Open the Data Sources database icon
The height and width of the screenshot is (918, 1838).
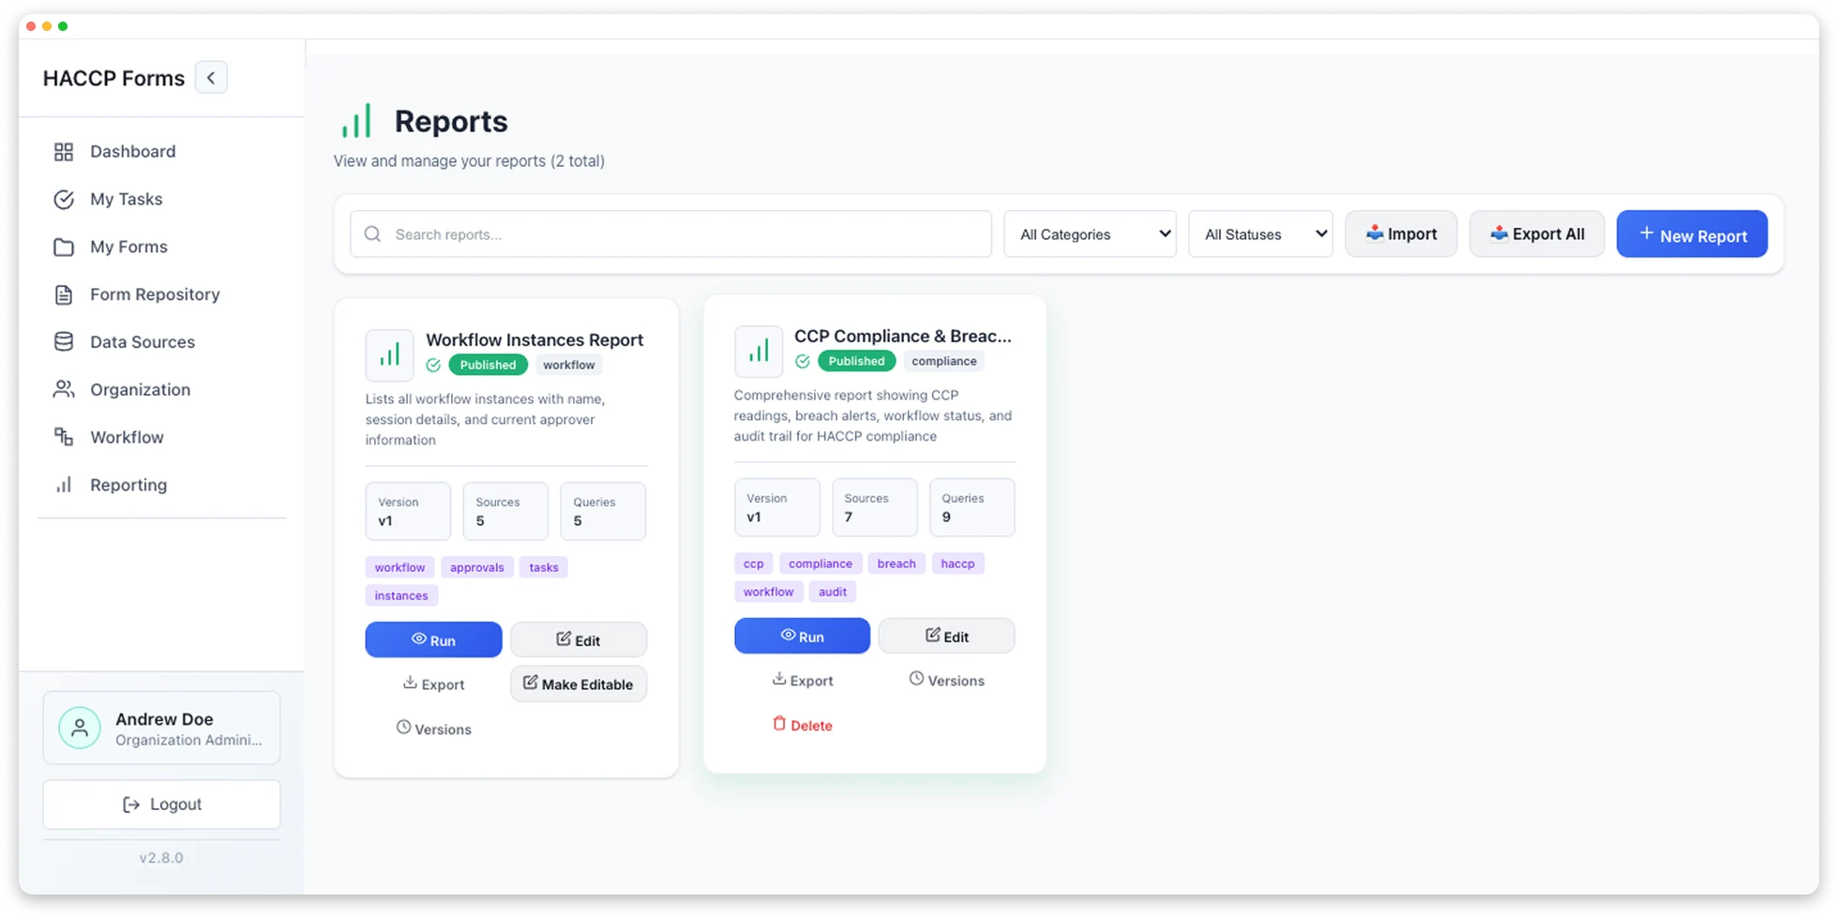pyautogui.click(x=64, y=341)
